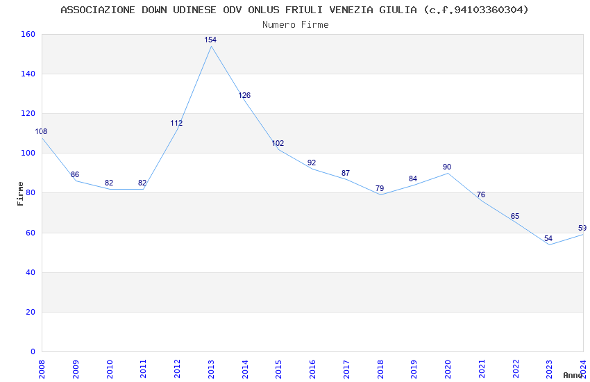Click the 90 data label
Screen dimensions: 590x382
(447, 167)
